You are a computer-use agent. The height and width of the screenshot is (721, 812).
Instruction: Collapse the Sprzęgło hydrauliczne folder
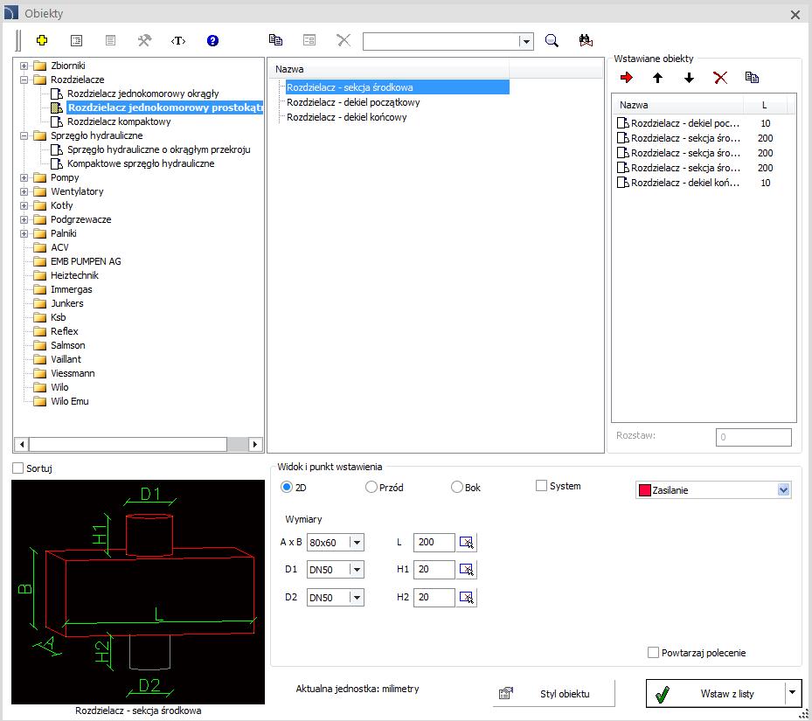click(x=24, y=135)
